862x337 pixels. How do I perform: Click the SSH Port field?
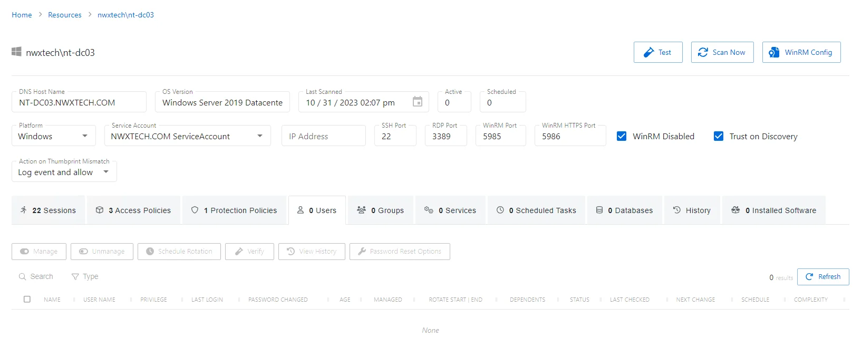[395, 136]
